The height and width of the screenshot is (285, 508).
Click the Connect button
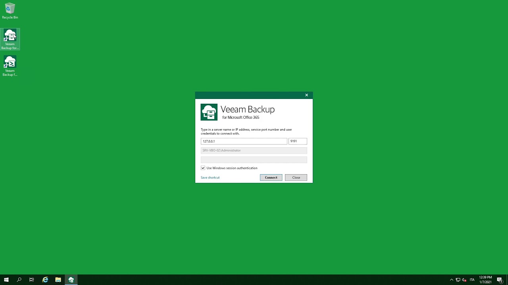click(x=271, y=177)
